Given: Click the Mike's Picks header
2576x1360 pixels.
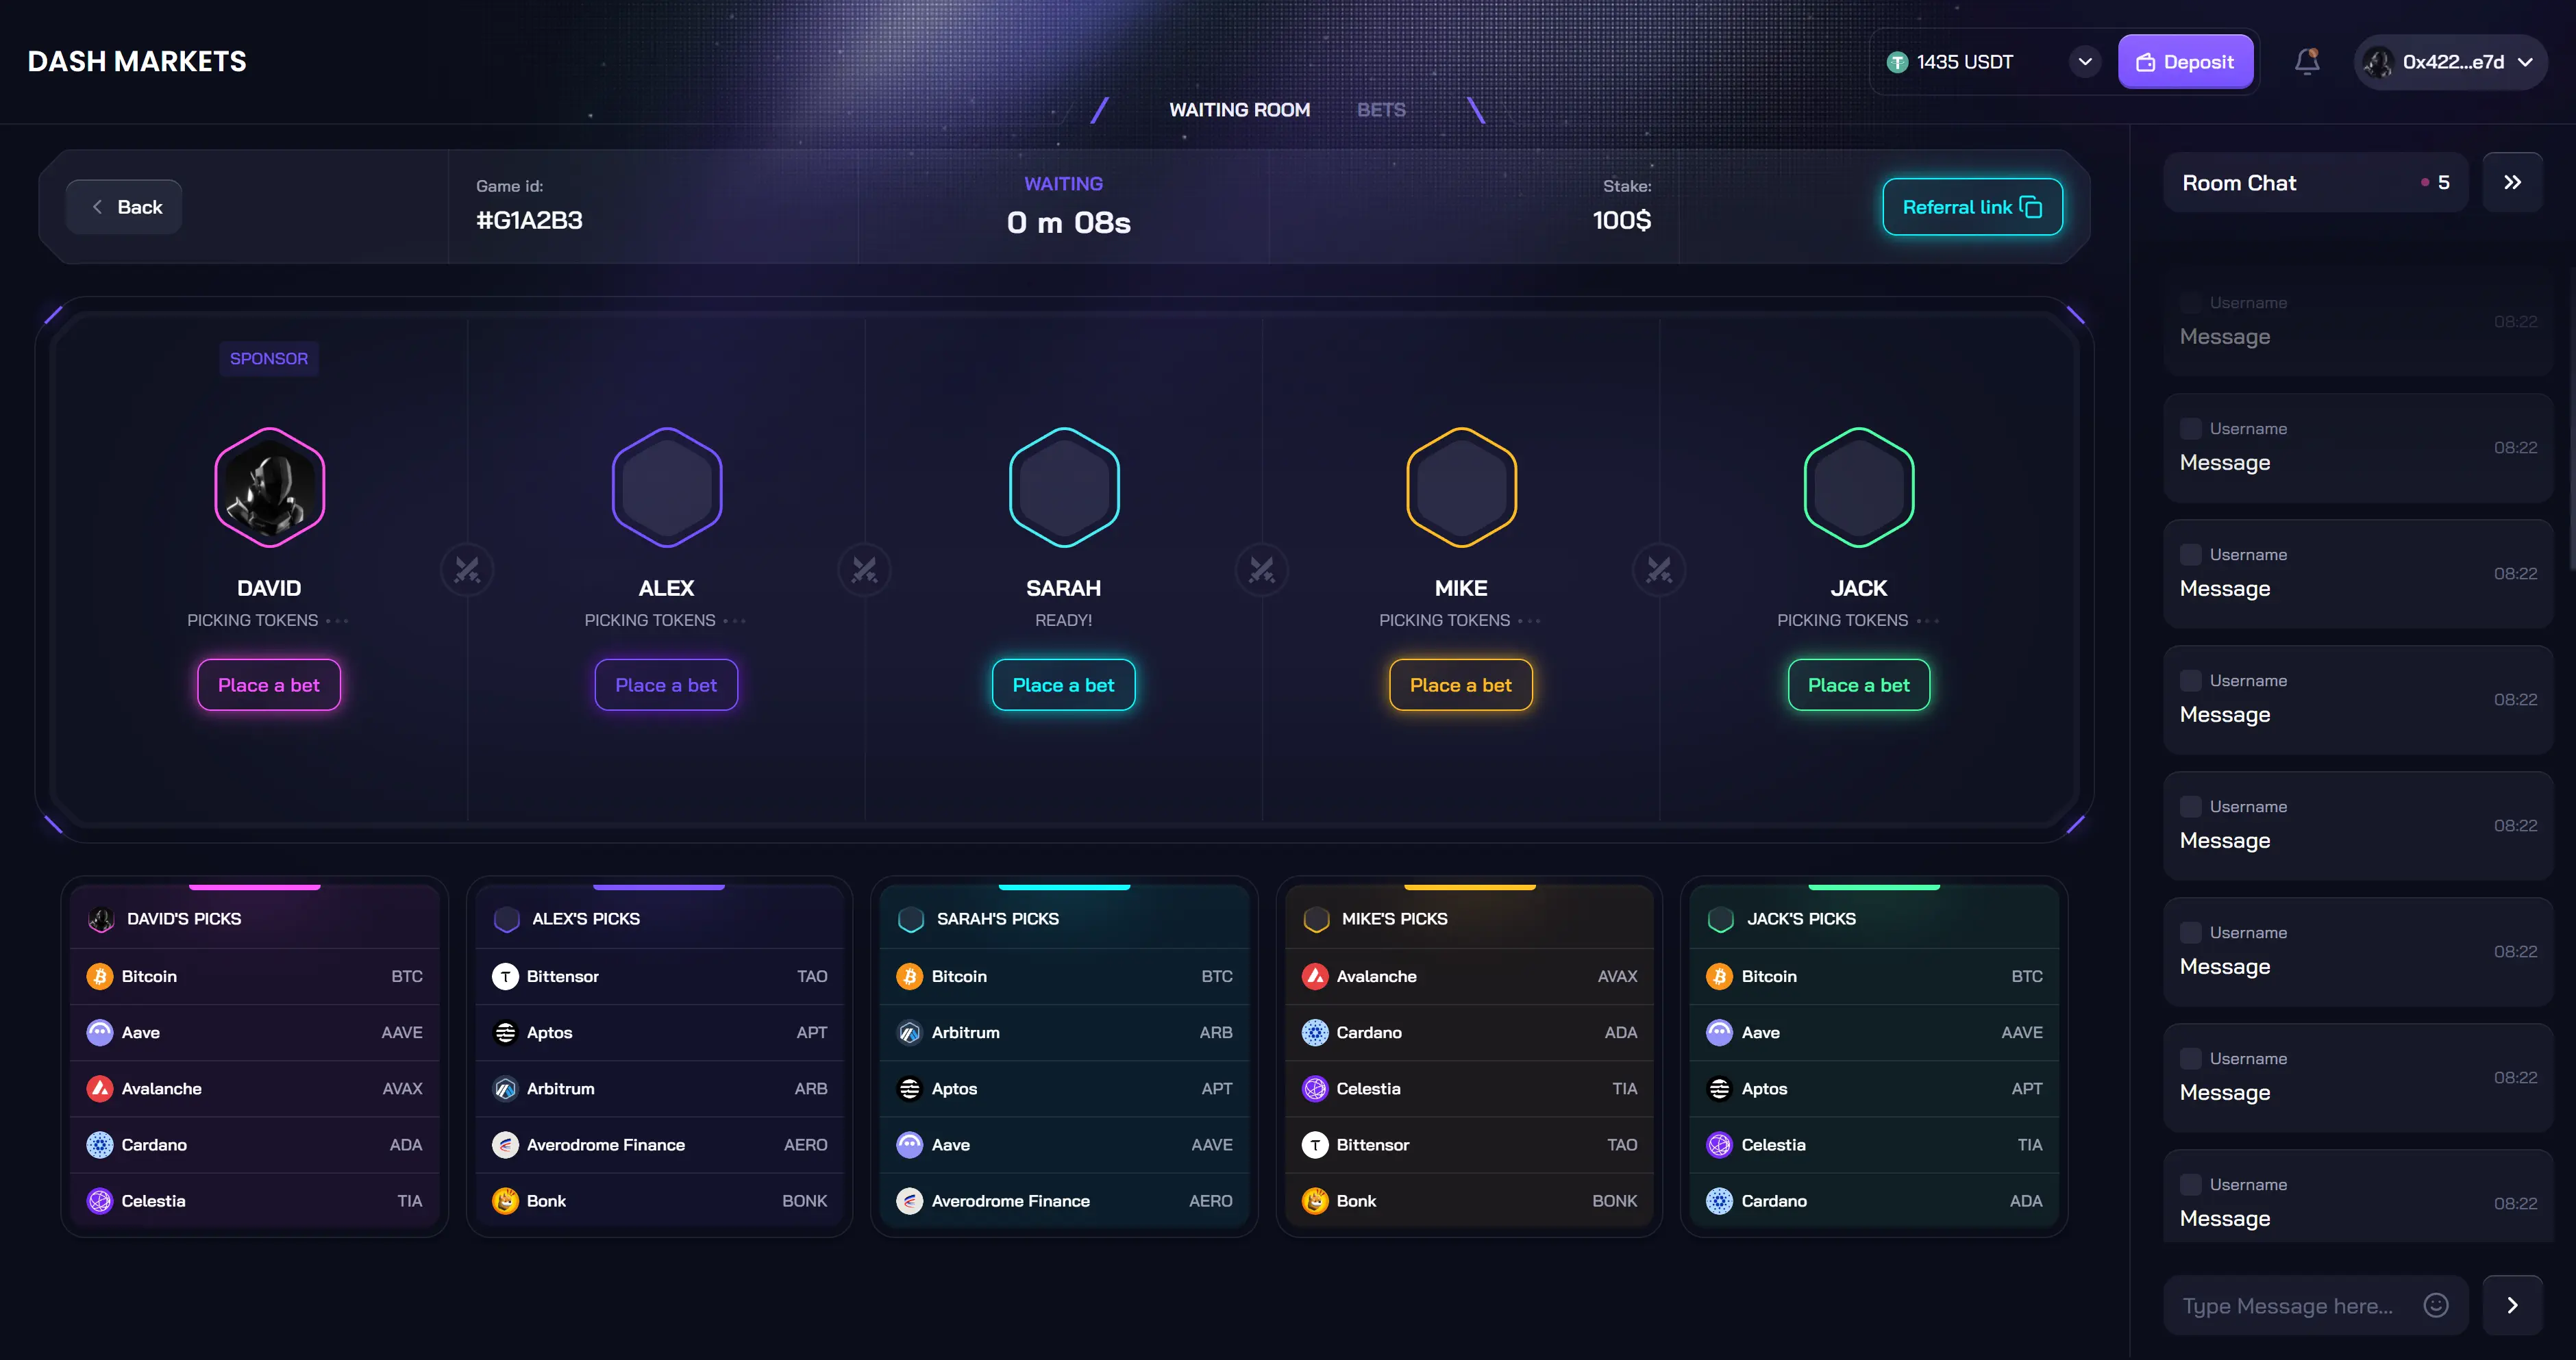Looking at the screenshot, I should tap(1469, 918).
